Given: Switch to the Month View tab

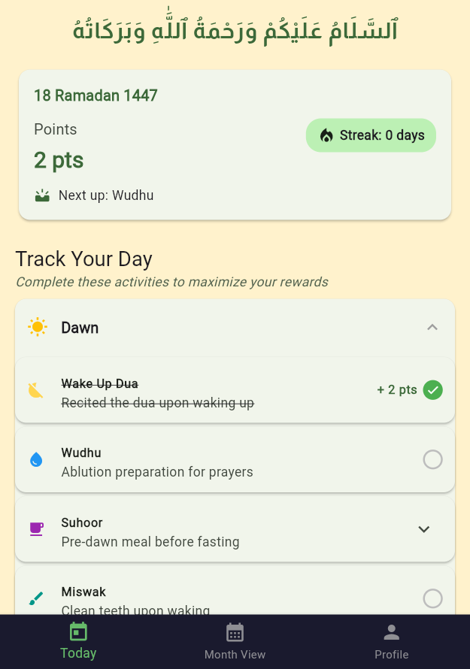Looking at the screenshot, I should 235,642.
